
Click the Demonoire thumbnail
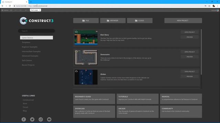click(x=86, y=57)
